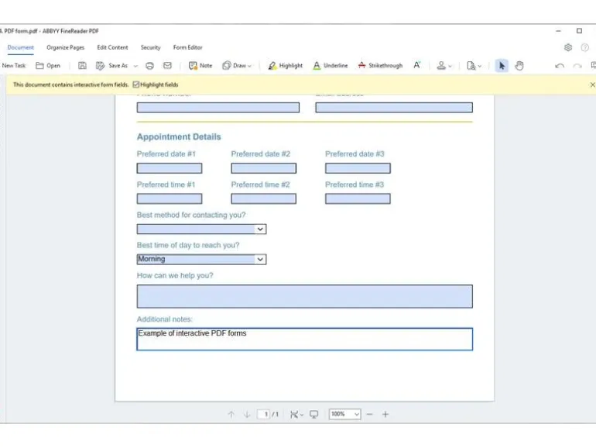Open settings gear icon
The image size is (596, 448).
pyautogui.click(x=568, y=47)
